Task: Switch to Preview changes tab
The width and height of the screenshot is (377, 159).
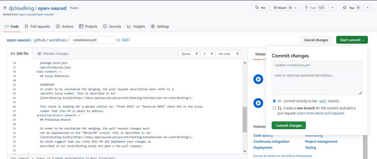Action: 53,54
